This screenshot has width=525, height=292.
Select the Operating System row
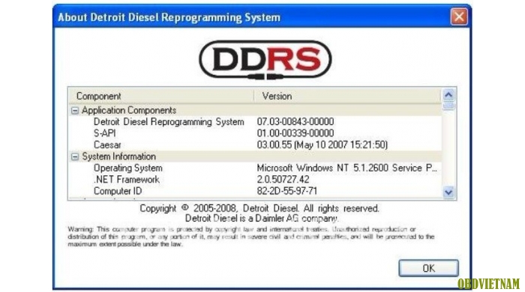(x=255, y=168)
